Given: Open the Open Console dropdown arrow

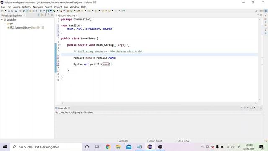Looking at the screenshot, I should 255,107.
